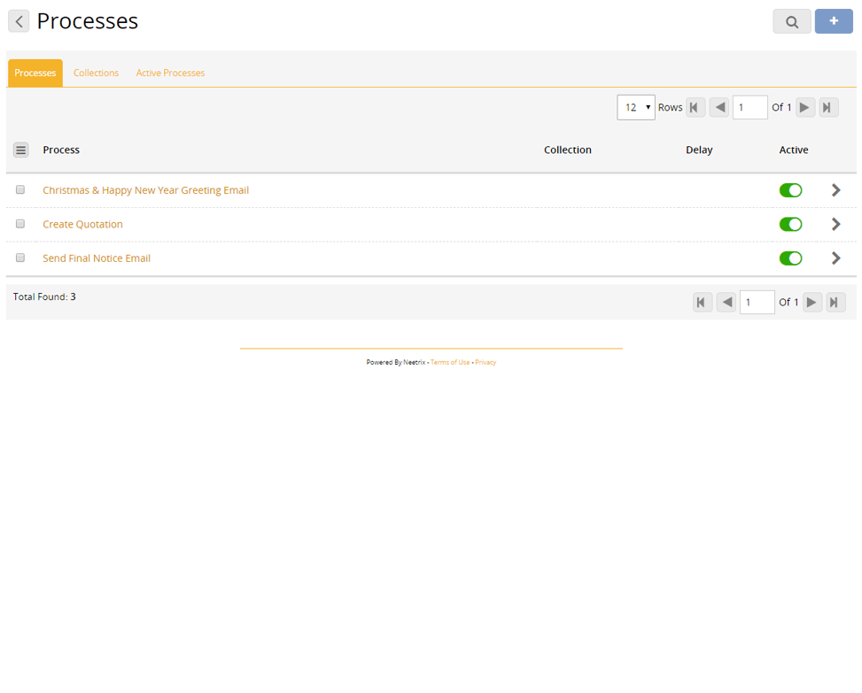Sort by Active column header
The image size is (862, 693).
793,150
